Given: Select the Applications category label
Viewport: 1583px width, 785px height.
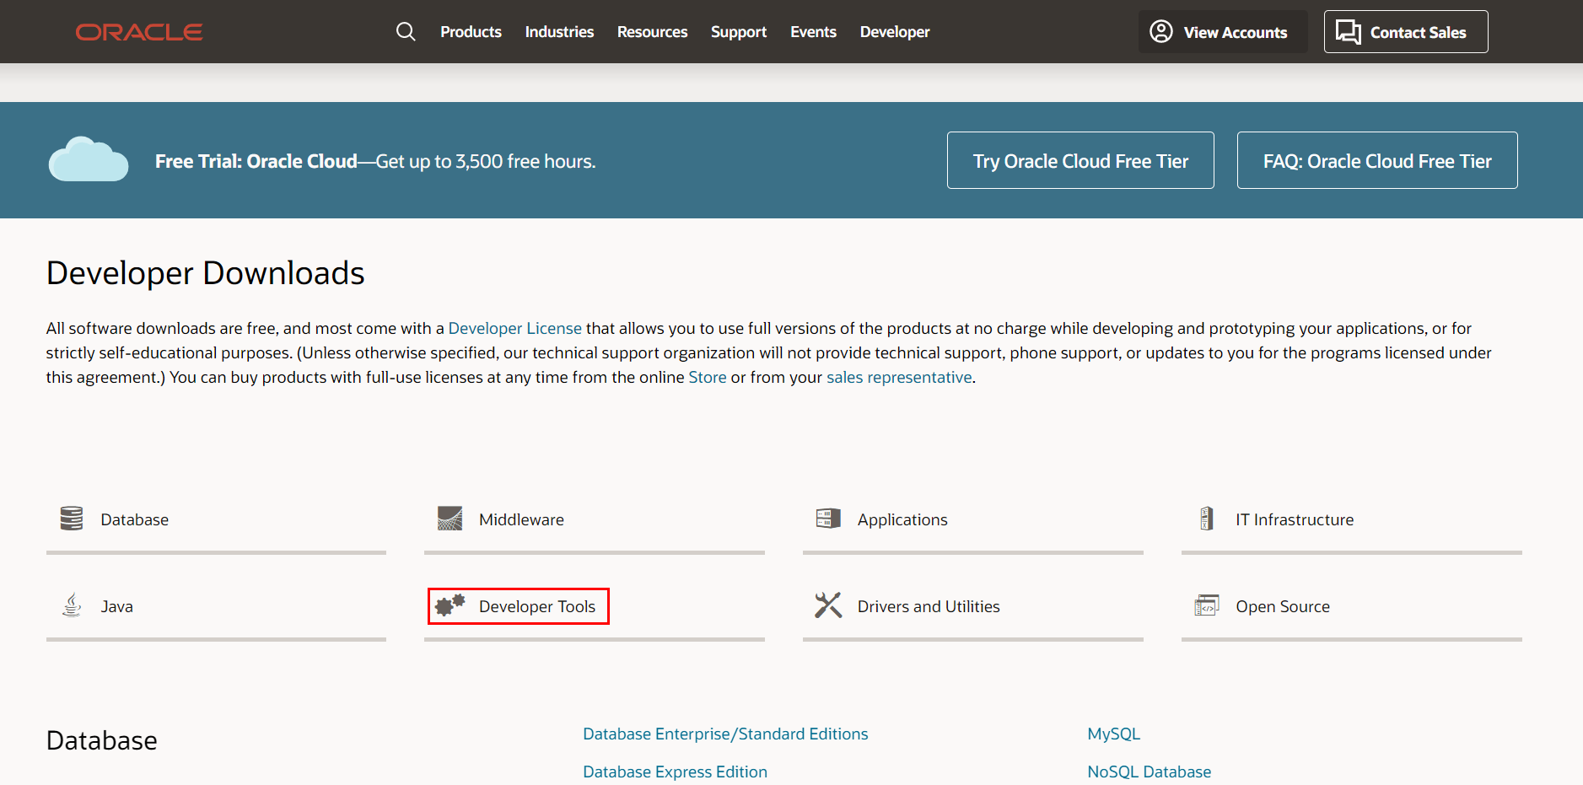Looking at the screenshot, I should [x=902, y=520].
